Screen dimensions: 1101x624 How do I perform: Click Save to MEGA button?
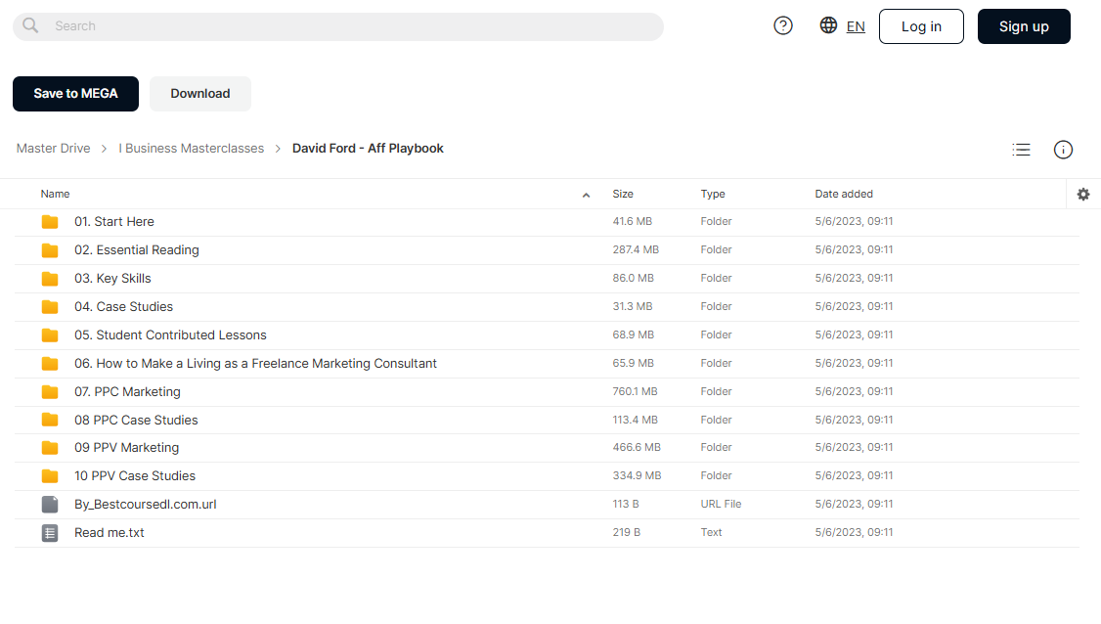coord(76,94)
